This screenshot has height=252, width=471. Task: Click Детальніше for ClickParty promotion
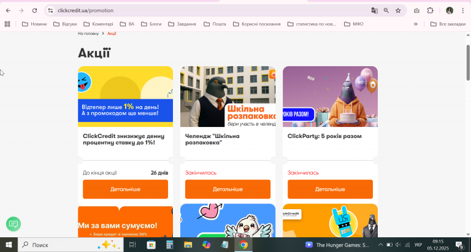(x=330, y=189)
